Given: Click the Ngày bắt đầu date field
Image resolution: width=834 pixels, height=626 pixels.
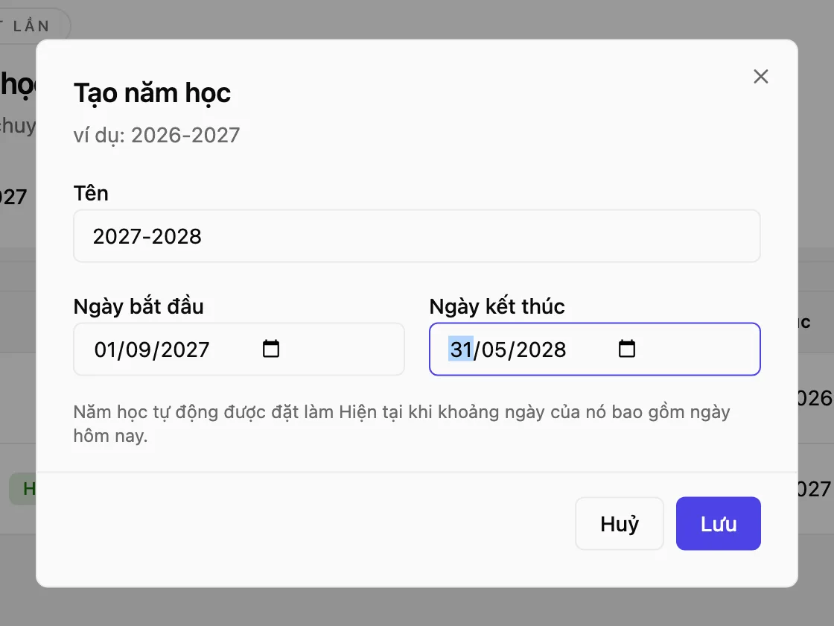Looking at the screenshot, I should 239,350.
